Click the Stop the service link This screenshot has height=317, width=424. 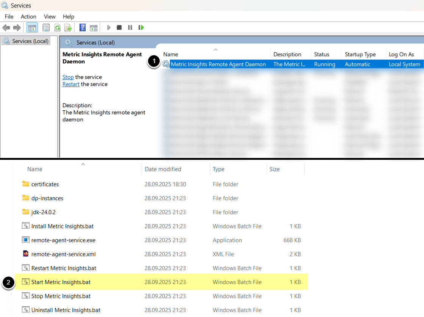[x=68, y=77]
